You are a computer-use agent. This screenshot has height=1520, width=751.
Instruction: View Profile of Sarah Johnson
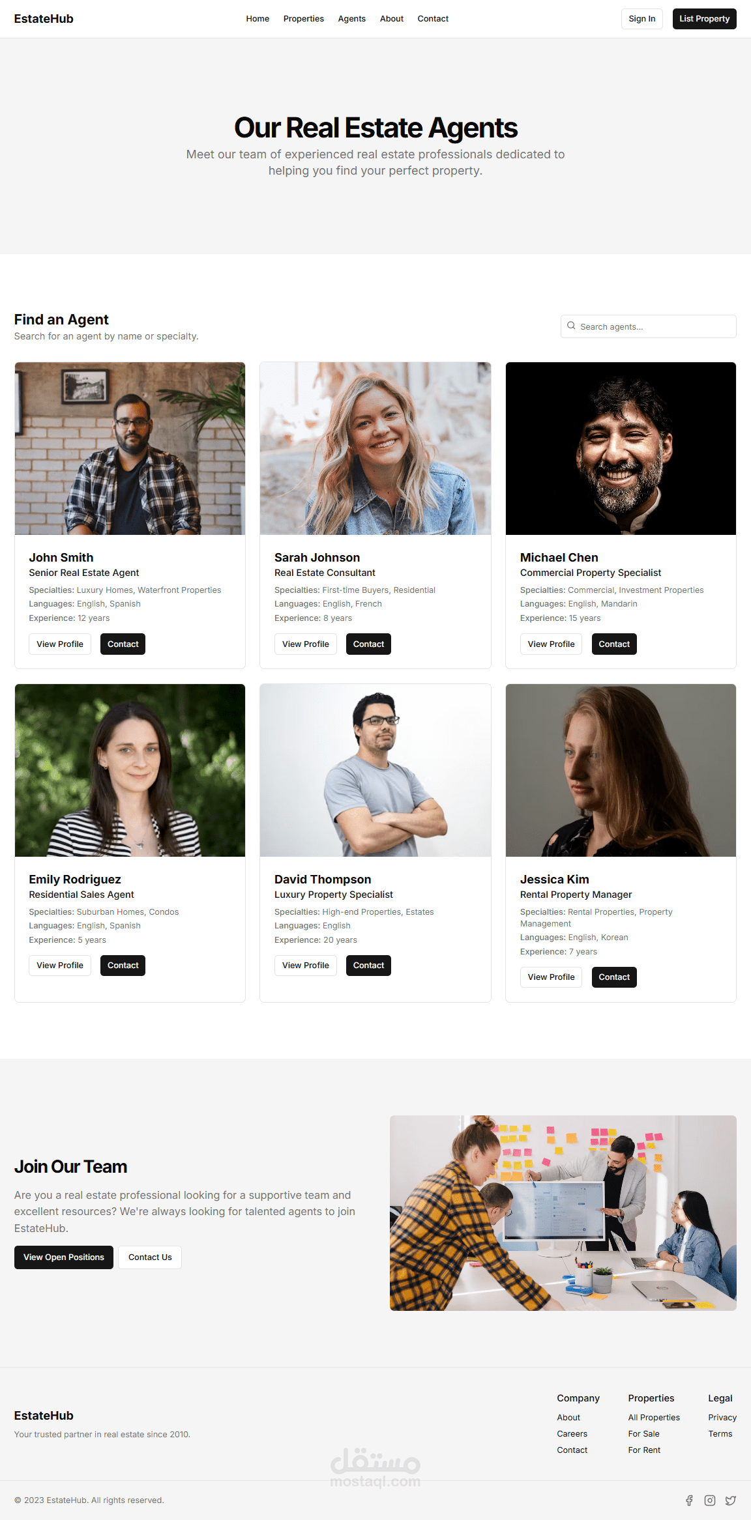[306, 644]
